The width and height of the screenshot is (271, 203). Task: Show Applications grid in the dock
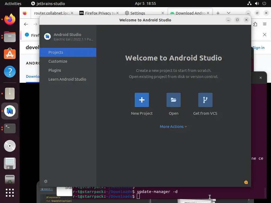click(x=10, y=193)
